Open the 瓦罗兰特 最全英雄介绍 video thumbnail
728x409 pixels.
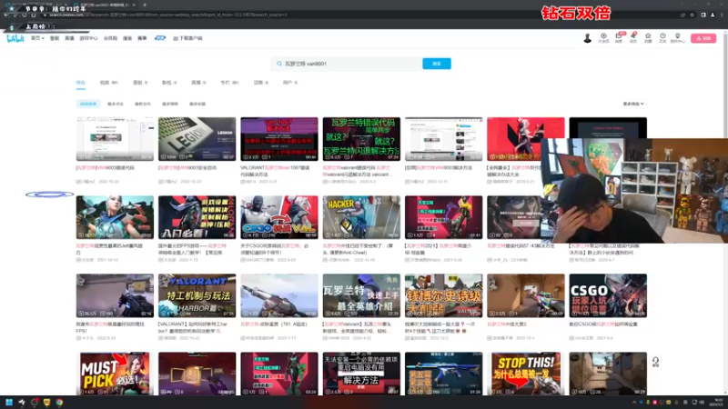[361, 295]
